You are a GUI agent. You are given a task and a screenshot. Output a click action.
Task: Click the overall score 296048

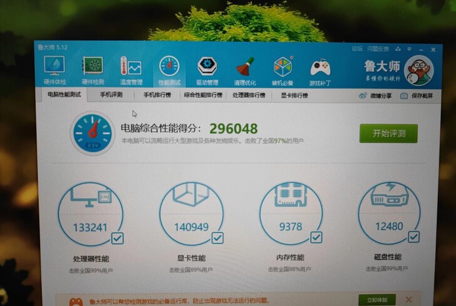click(x=234, y=129)
